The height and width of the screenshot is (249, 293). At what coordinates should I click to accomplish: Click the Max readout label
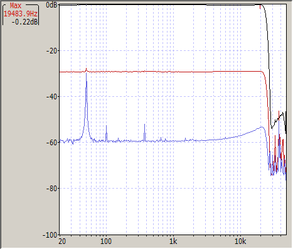point(16,6)
